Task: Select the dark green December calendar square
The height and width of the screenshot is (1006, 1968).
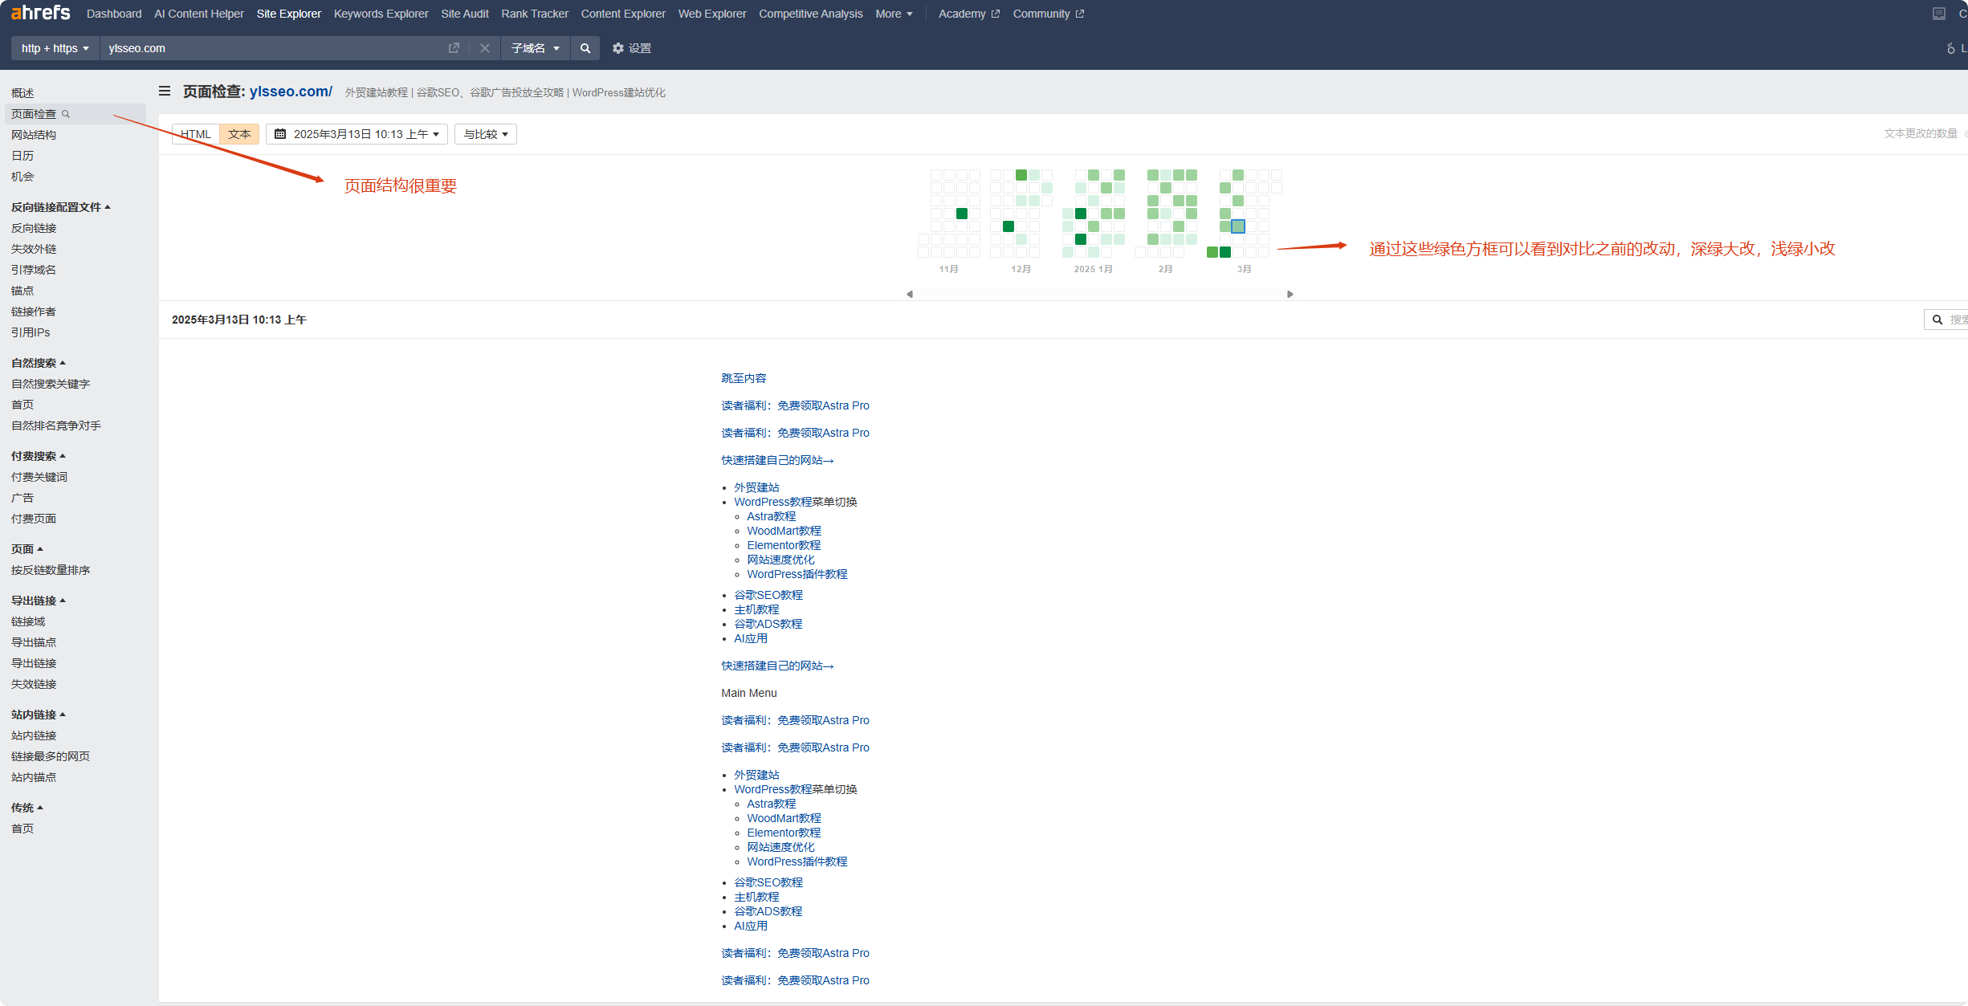Action: click(1008, 226)
